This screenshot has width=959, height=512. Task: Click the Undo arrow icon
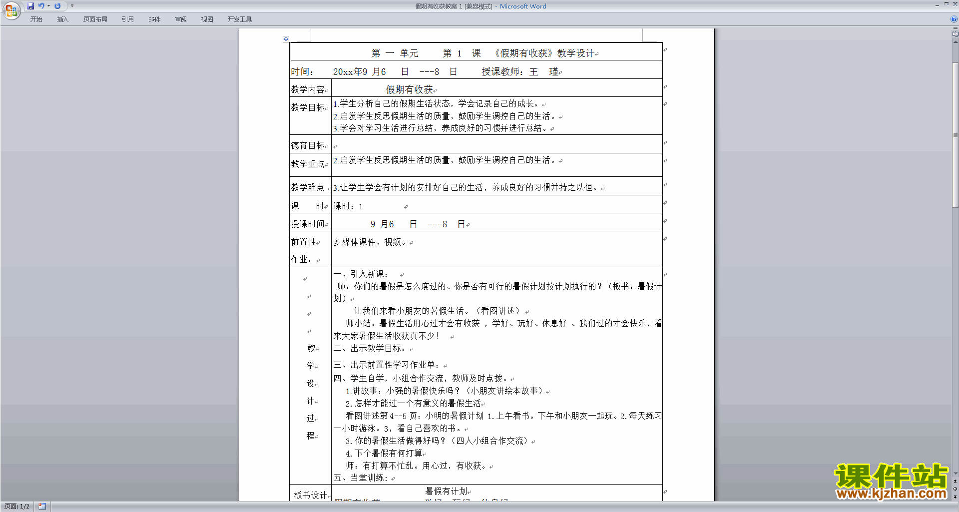[x=41, y=6]
